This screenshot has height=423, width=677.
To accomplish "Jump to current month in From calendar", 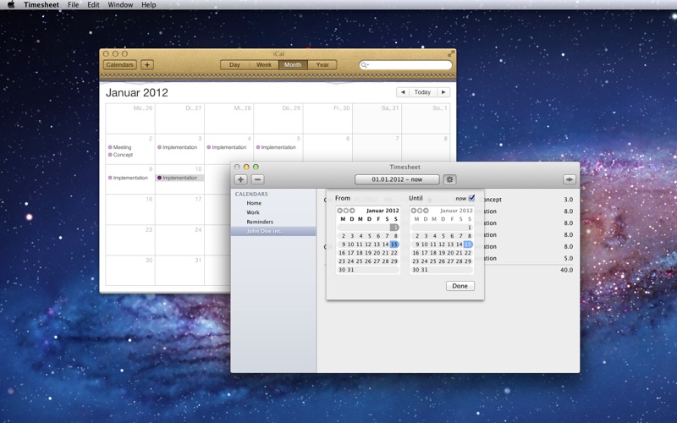I will (346, 211).
